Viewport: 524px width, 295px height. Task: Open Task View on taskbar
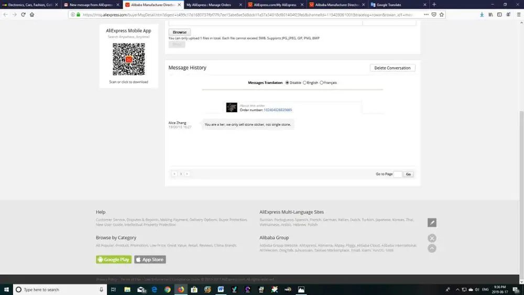click(x=113, y=289)
